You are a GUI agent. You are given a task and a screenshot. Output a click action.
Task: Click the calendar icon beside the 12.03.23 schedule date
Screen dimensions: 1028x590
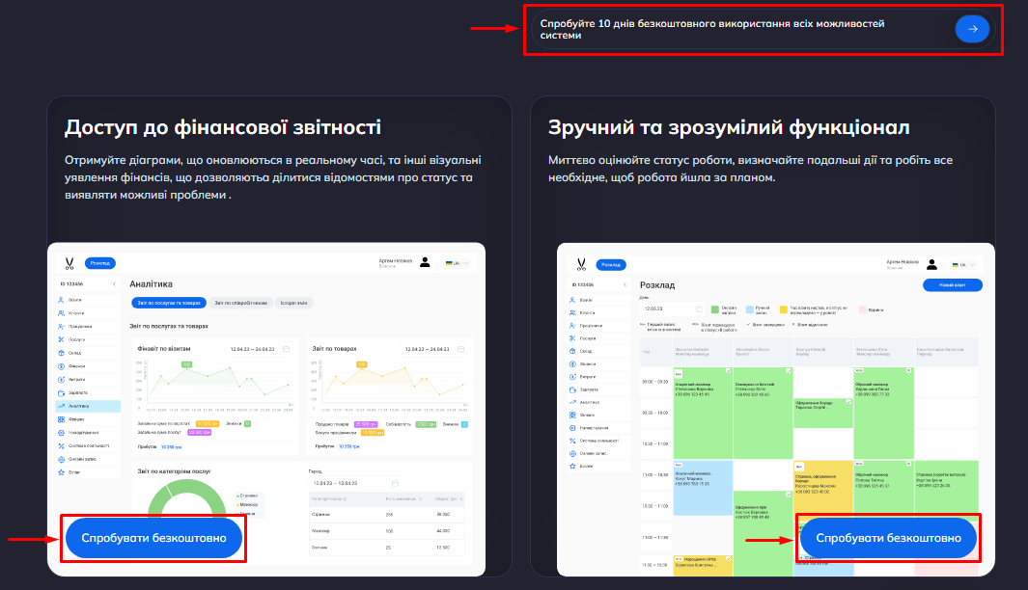(699, 309)
